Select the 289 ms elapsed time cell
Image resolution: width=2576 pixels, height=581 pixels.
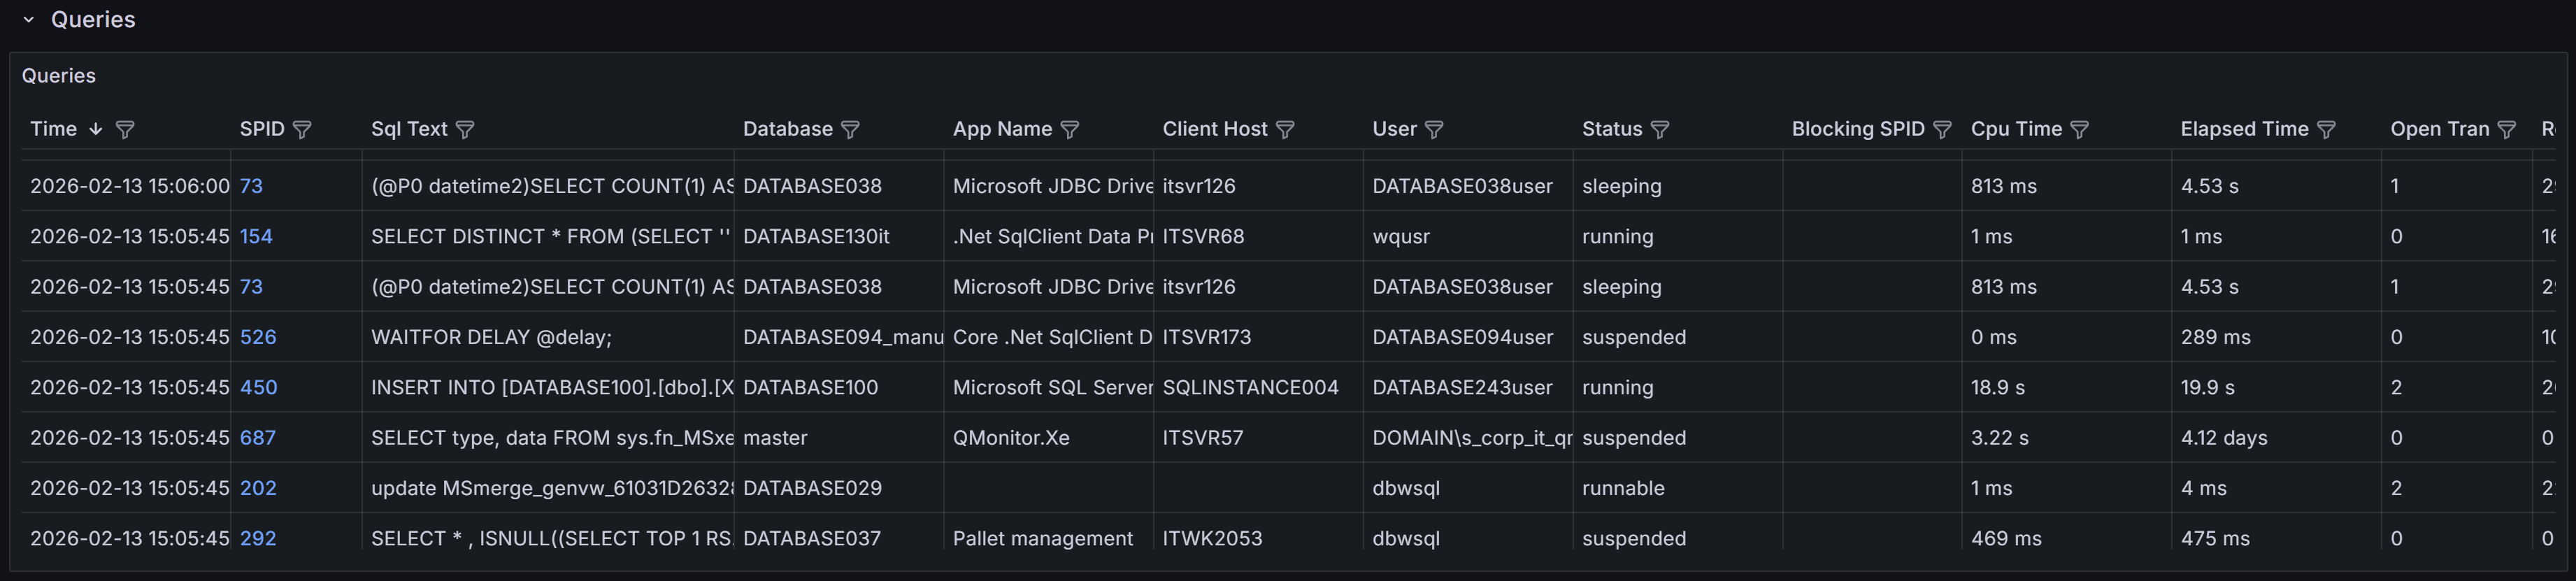[x=2277, y=337]
